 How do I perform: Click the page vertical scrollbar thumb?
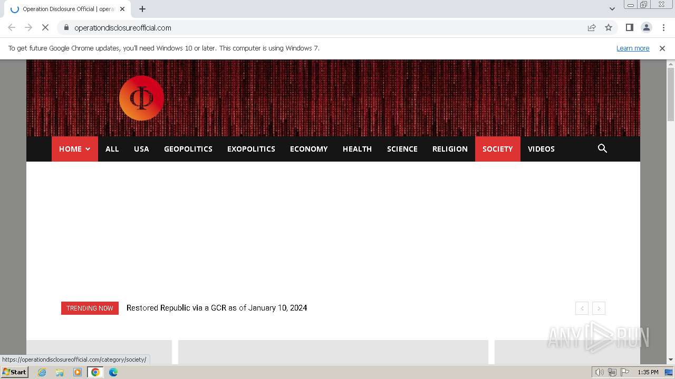tap(671, 95)
